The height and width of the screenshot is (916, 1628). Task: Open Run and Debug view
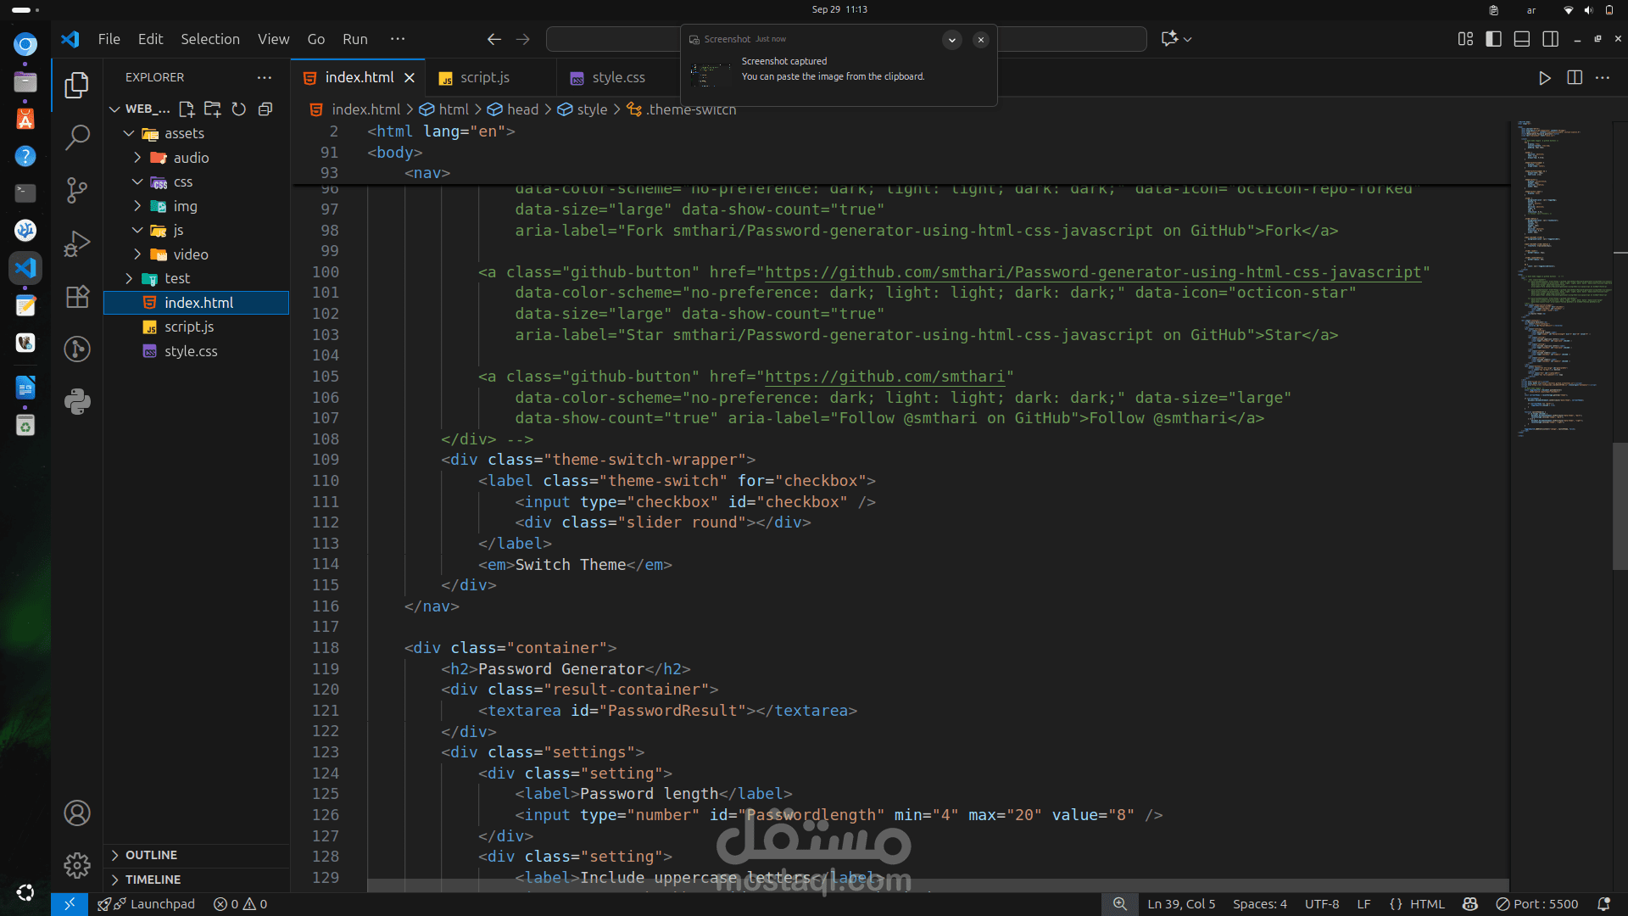point(77,243)
